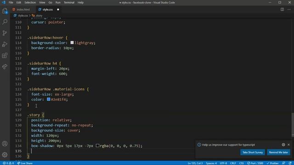
Task: Change the CSS language mode
Action: [241, 163]
